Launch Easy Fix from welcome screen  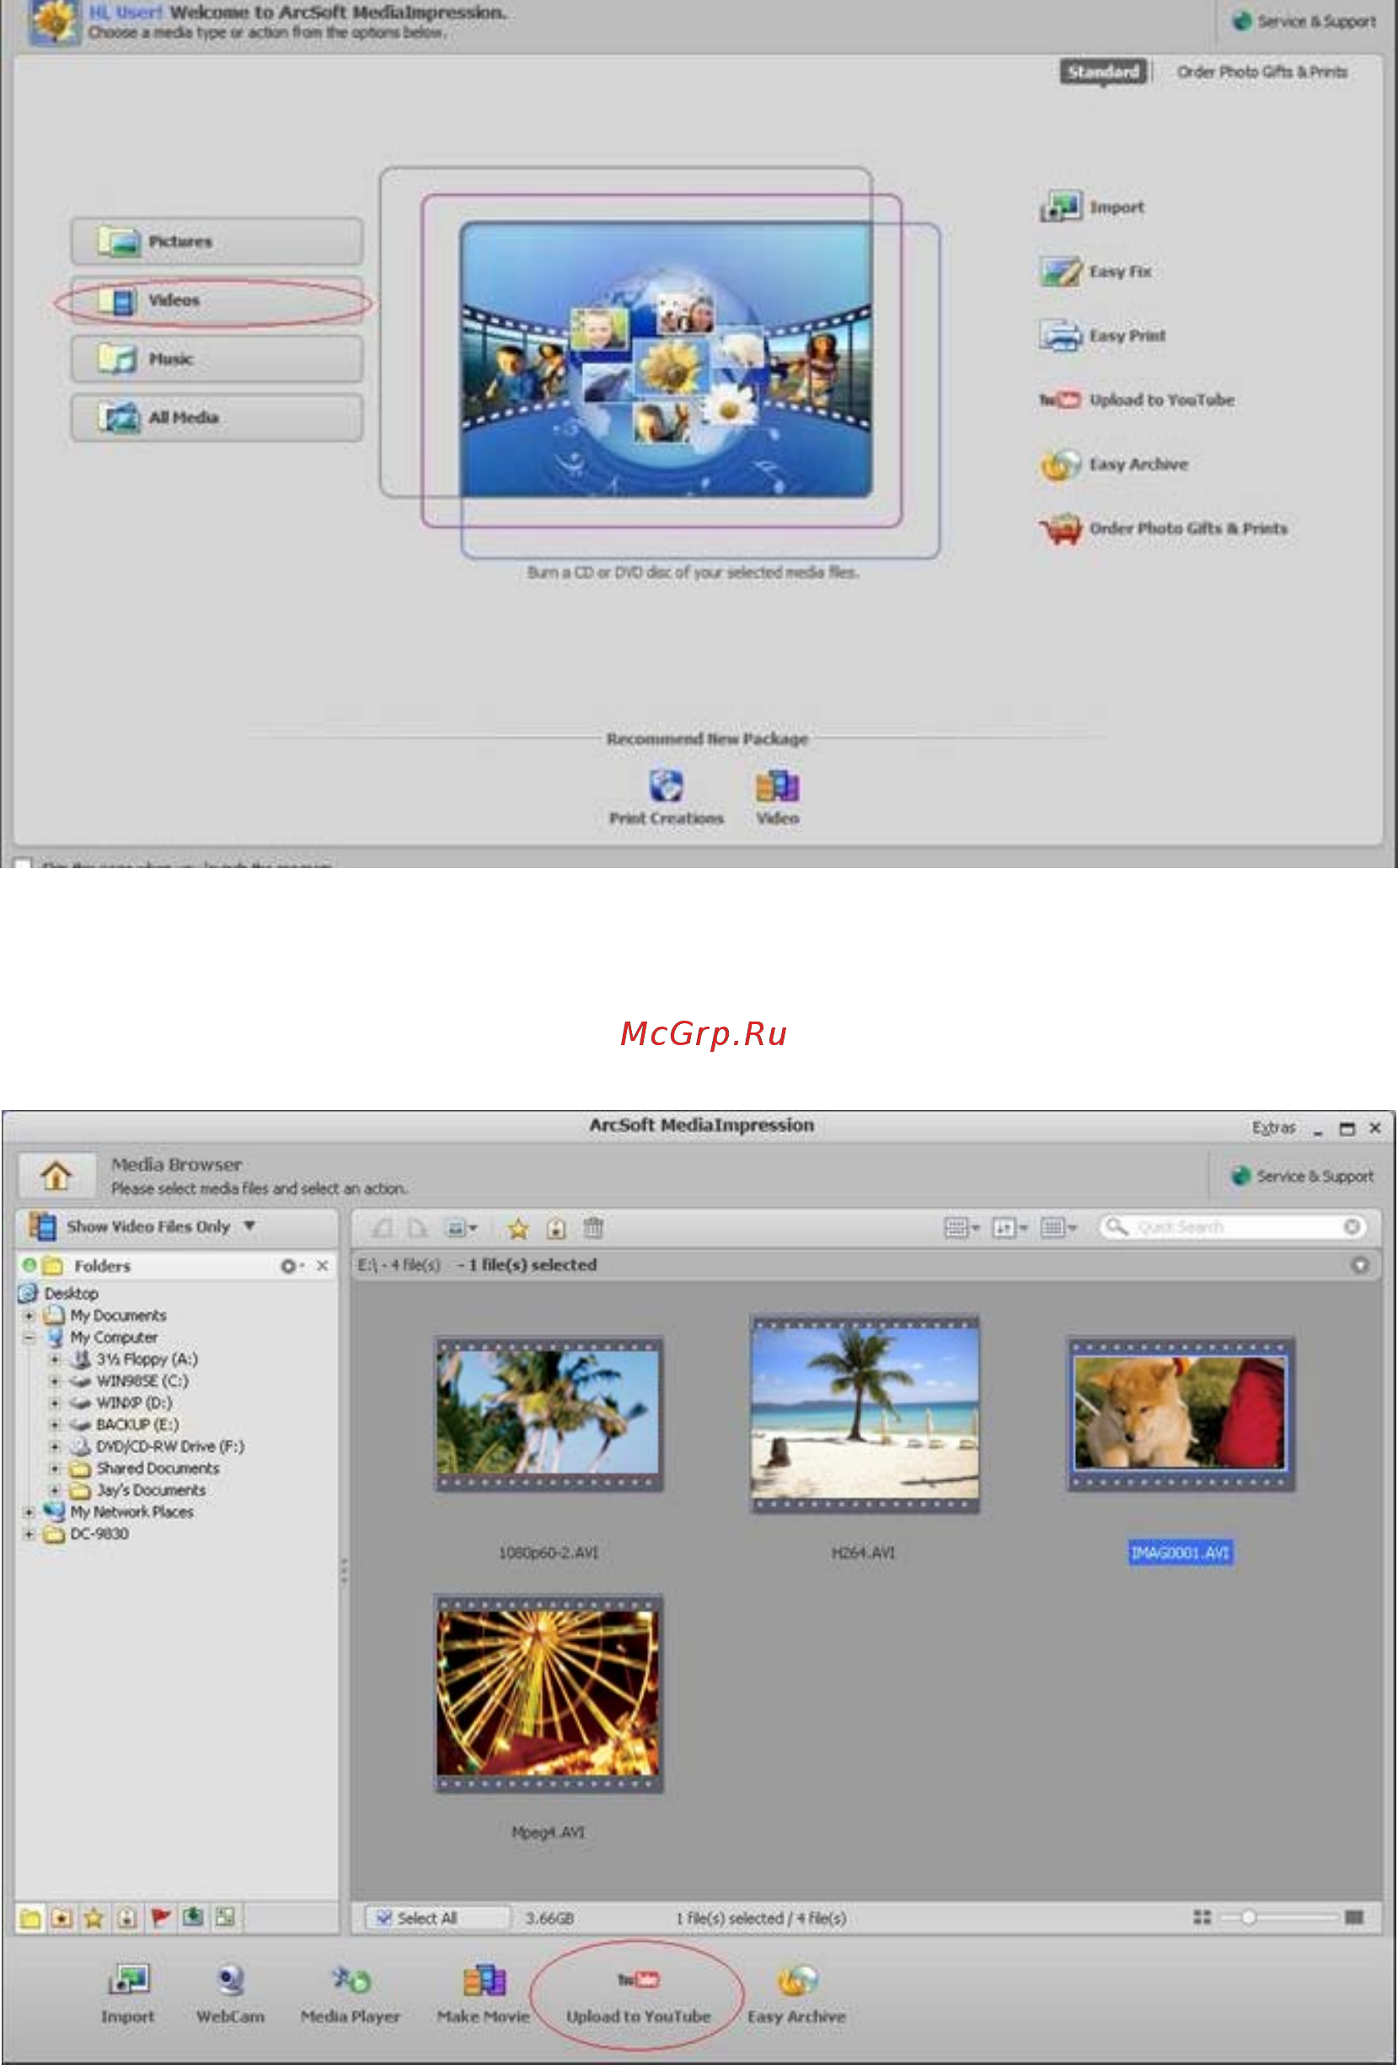tap(1095, 271)
